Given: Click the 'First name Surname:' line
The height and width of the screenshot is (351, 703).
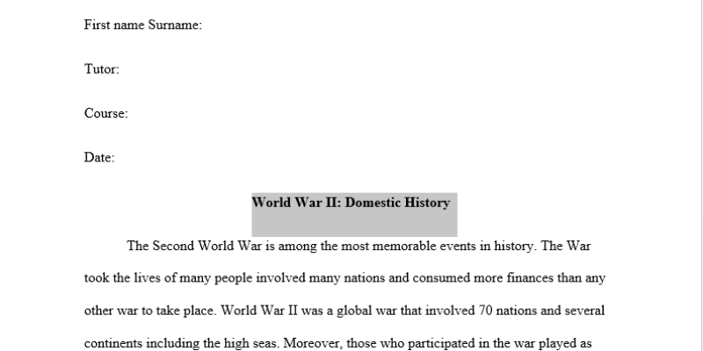Looking at the screenshot, I should pyautogui.click(x=143, y=25).
